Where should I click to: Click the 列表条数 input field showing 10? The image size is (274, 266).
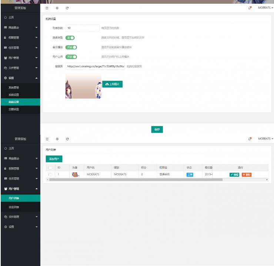coord(82,28)
